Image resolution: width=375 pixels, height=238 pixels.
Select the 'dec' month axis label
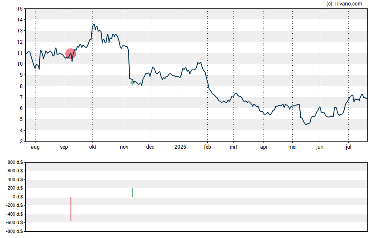150,147
